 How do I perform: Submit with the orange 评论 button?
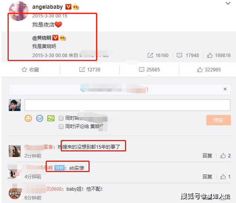click(219, 120)
